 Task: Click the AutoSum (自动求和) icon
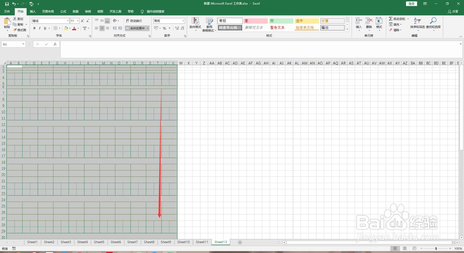coord(391,19)
